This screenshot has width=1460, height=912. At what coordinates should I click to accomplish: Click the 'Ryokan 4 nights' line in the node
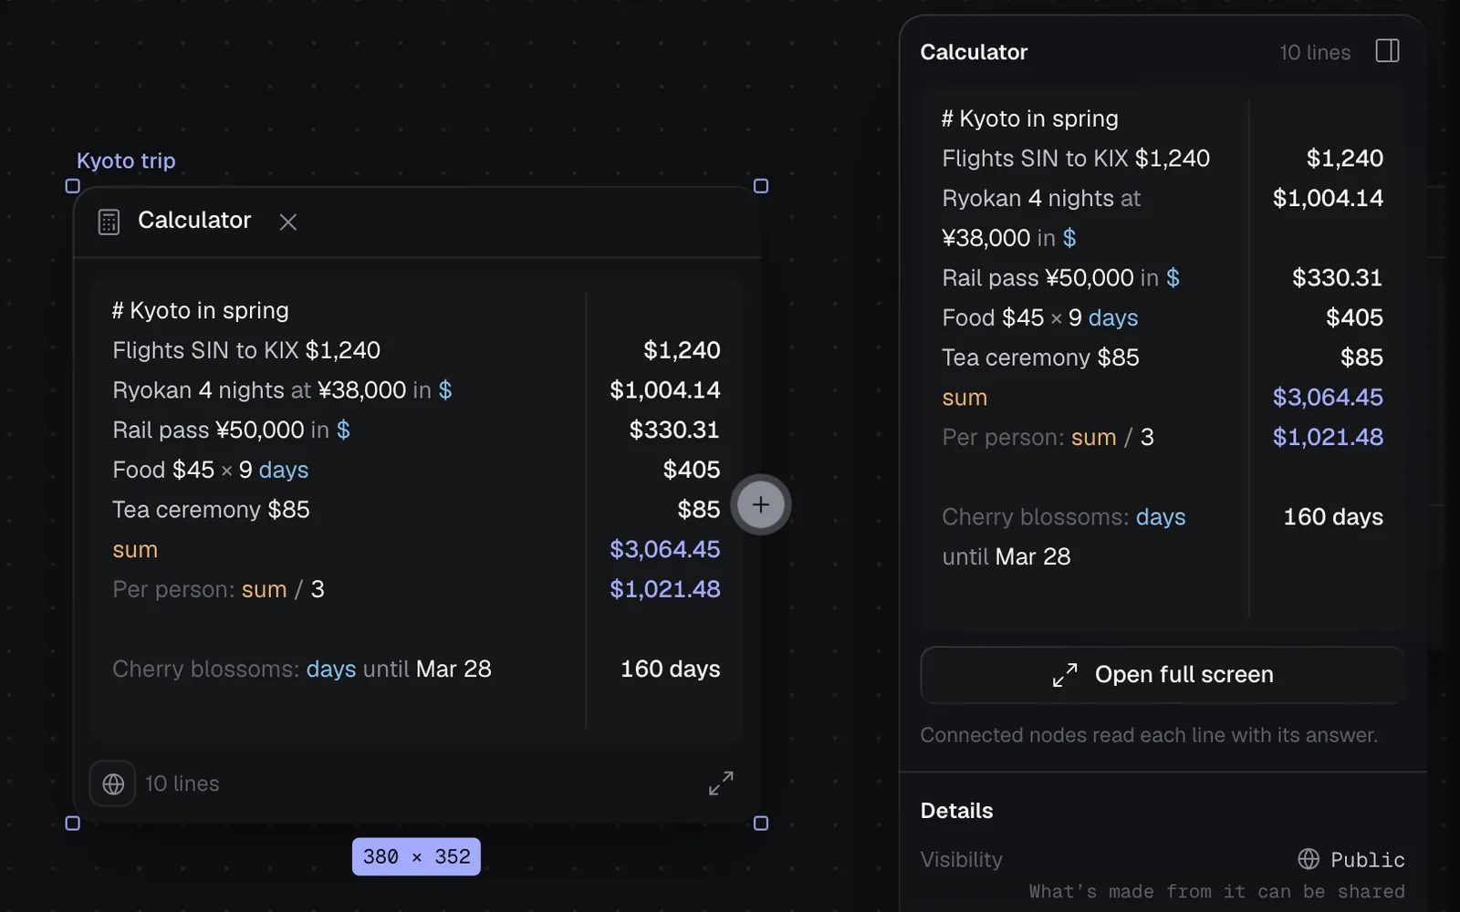click(282, 390)
